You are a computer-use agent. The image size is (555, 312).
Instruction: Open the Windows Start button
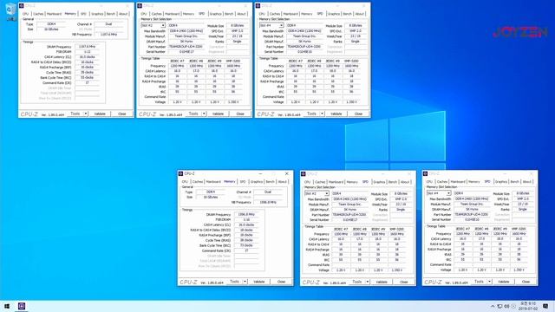[7, 306]
